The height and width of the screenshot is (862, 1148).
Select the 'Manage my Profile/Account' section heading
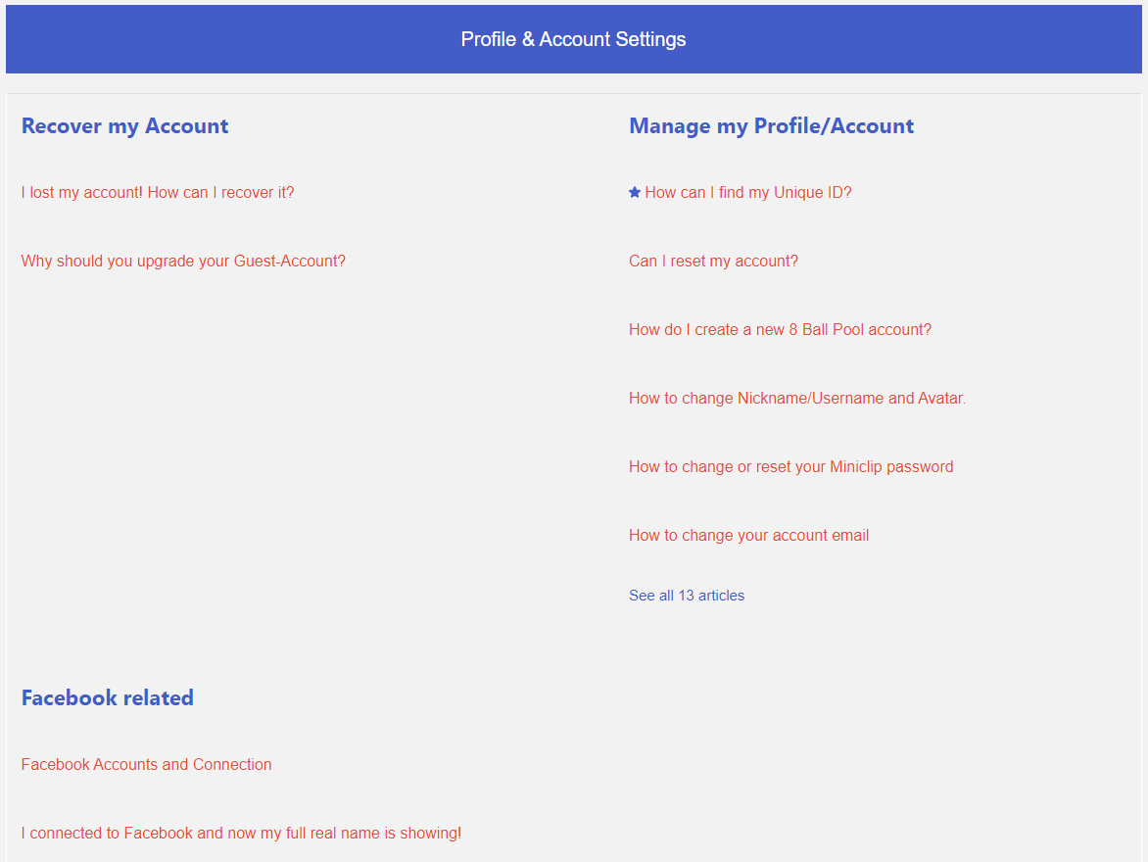click(x=771, y=126)
